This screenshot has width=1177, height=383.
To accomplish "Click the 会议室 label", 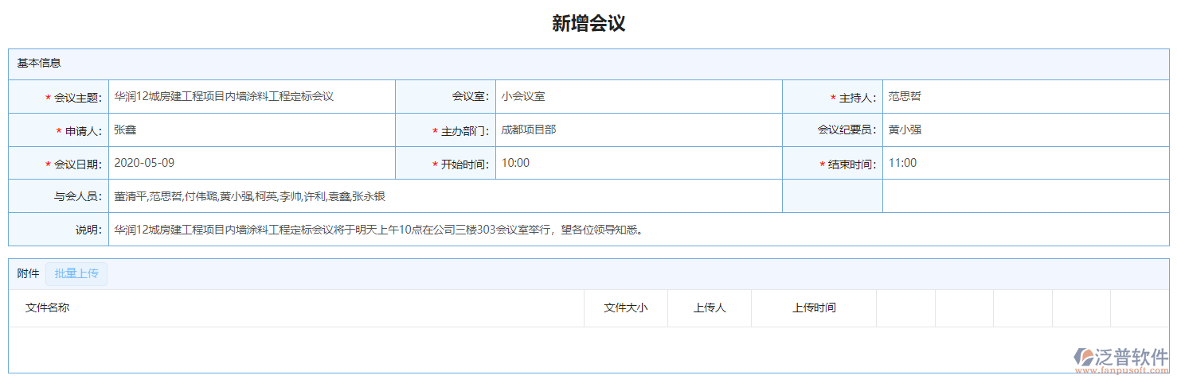I will [x=471, y=98].
